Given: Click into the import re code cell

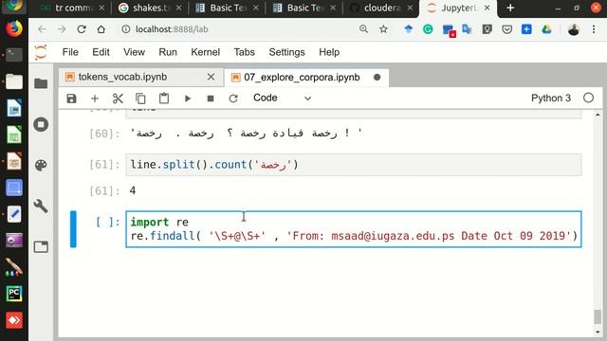Looking at the screenshot, I should point(354,229).
